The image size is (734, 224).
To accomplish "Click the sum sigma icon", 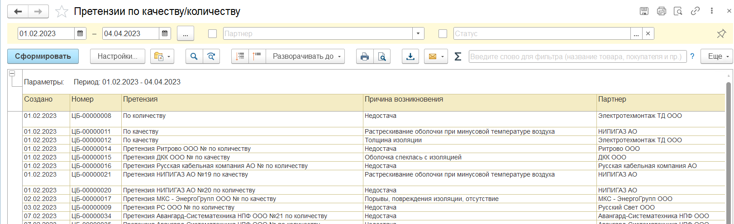I will point(458,56).
